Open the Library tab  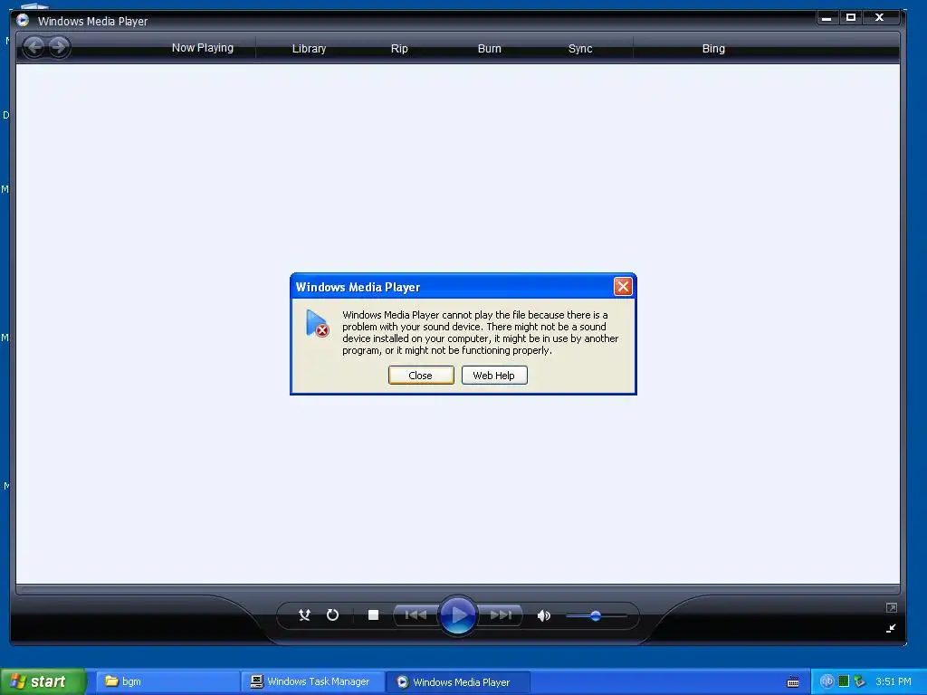309,49
